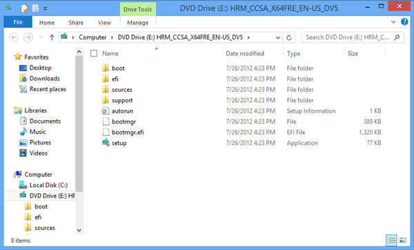Sort by the Date modified column header

245,53
